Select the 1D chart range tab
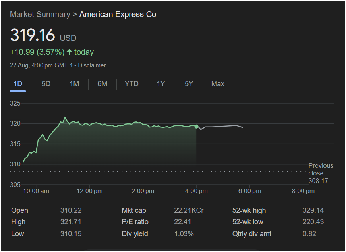 (18, 84)
